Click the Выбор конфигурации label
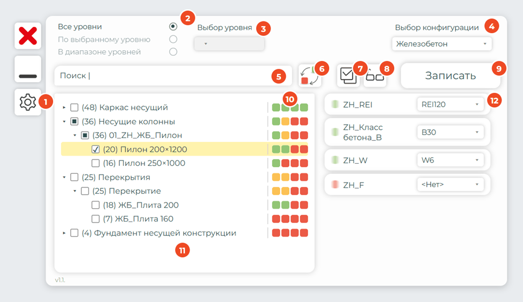 tap(437, 27)
